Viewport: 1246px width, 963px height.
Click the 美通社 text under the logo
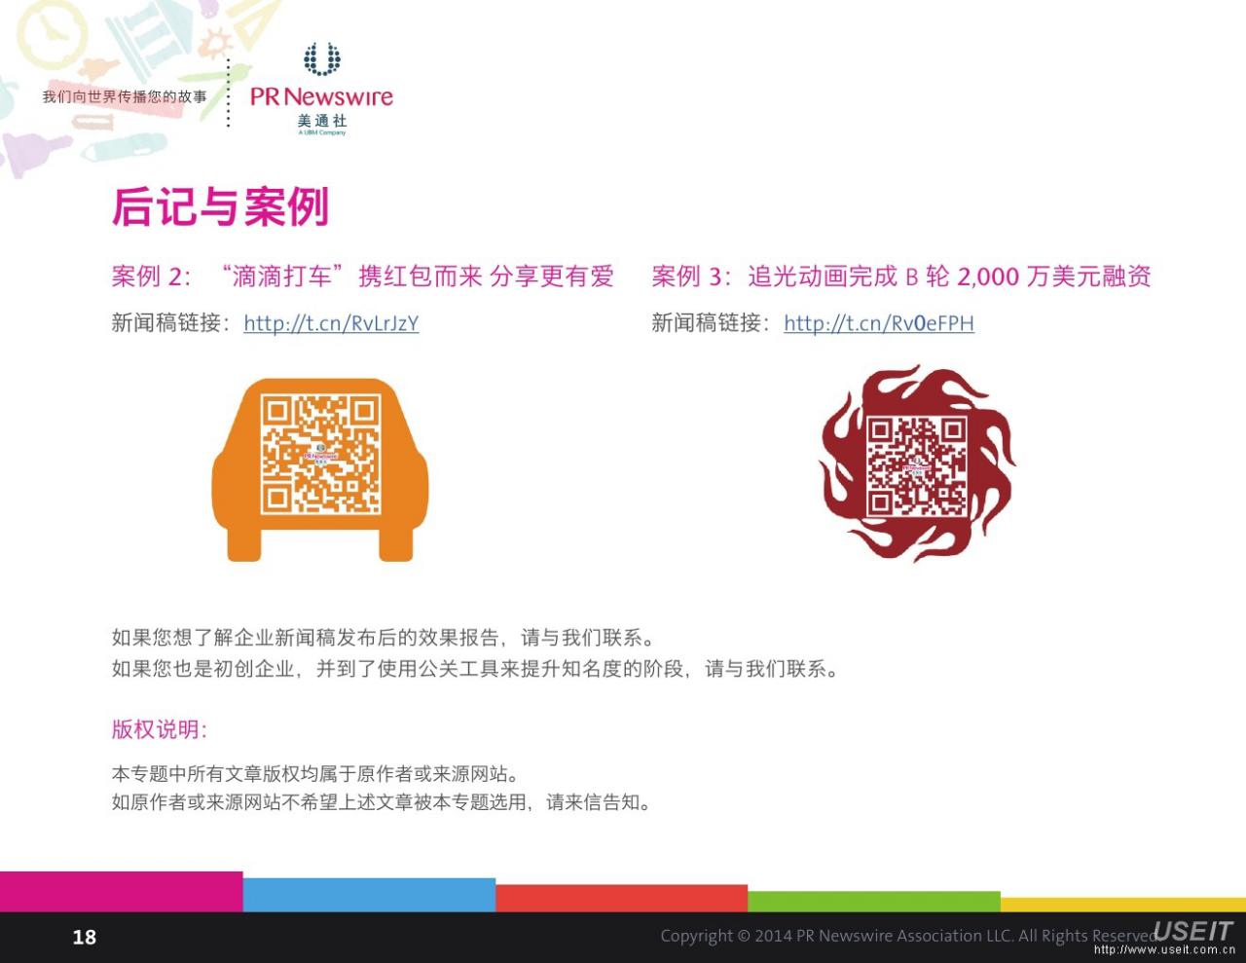pos(322,121)
